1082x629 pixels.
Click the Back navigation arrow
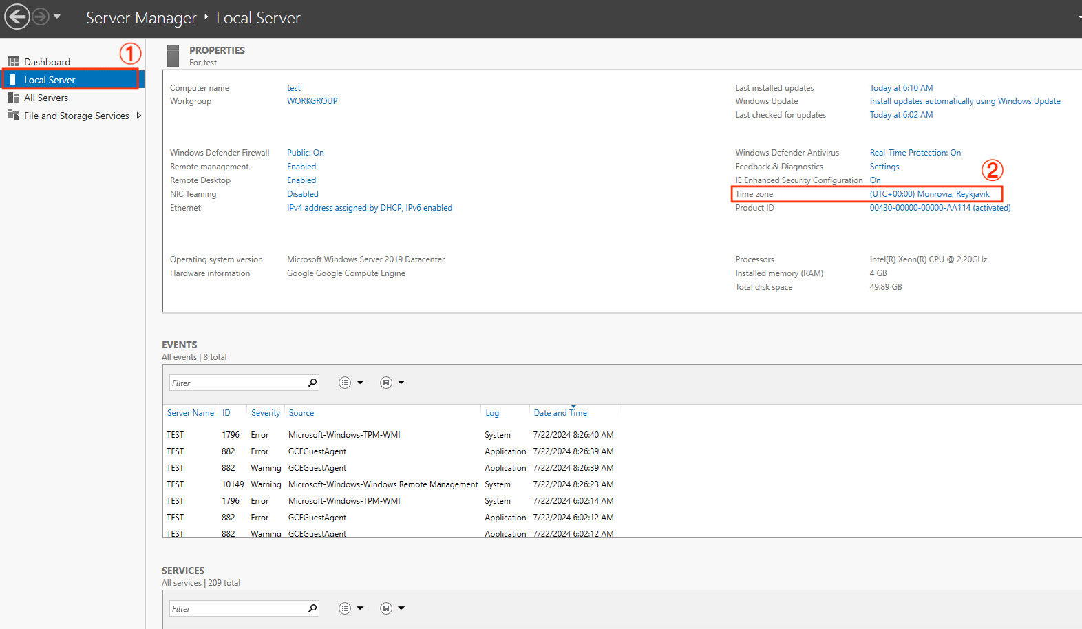coord(17,17)
